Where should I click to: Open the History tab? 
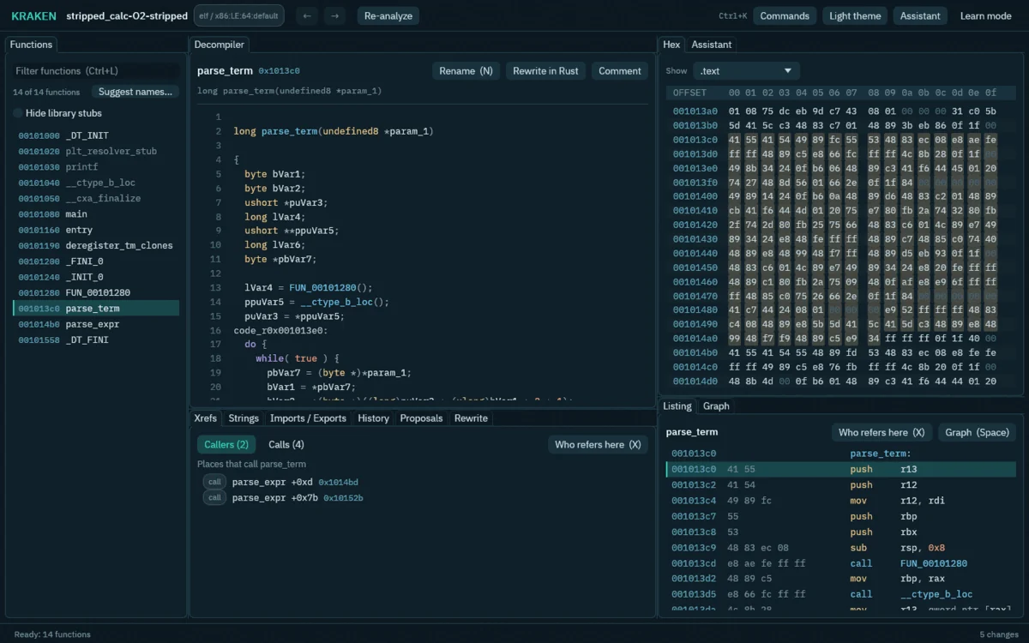(x=373, y=418)
